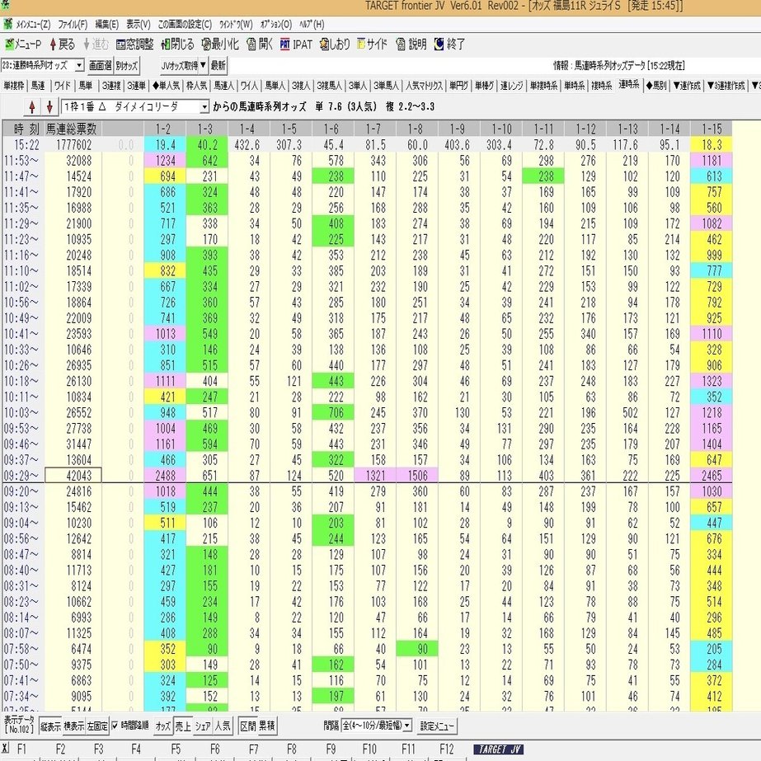
Task: Open the 設定メニュー button
Action: 437,726
